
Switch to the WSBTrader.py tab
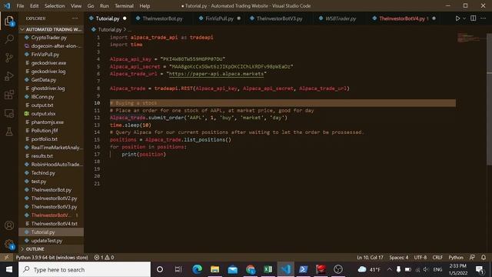(x=340, y=18)
